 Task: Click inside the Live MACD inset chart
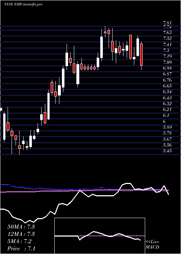point(100,236)
